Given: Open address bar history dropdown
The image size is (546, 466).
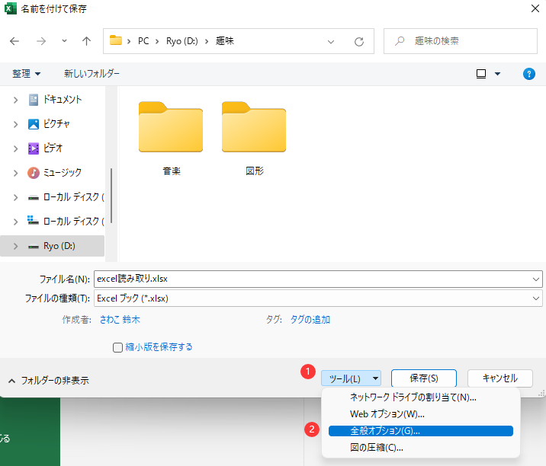Looking at the screenshot, I should pos(331,42).
